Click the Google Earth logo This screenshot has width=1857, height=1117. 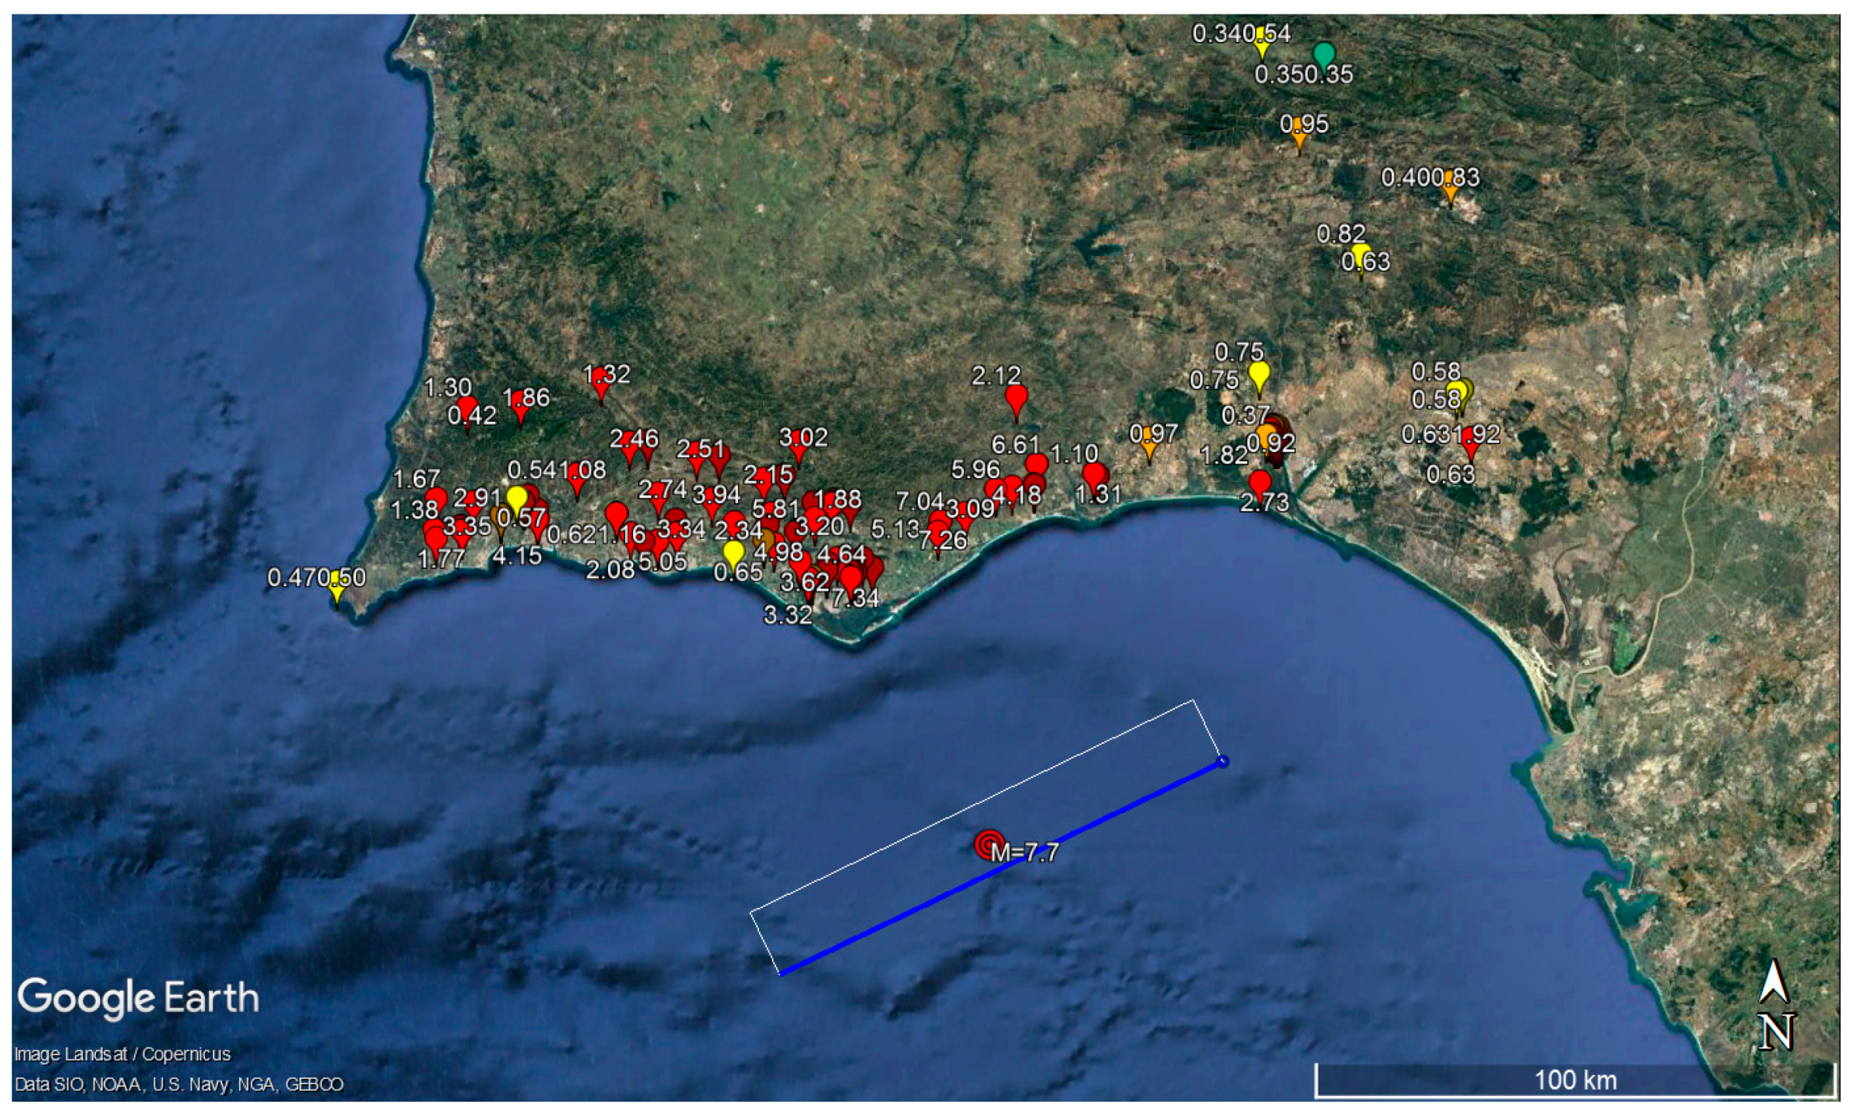pyautogui.click(x=138, y=997)
